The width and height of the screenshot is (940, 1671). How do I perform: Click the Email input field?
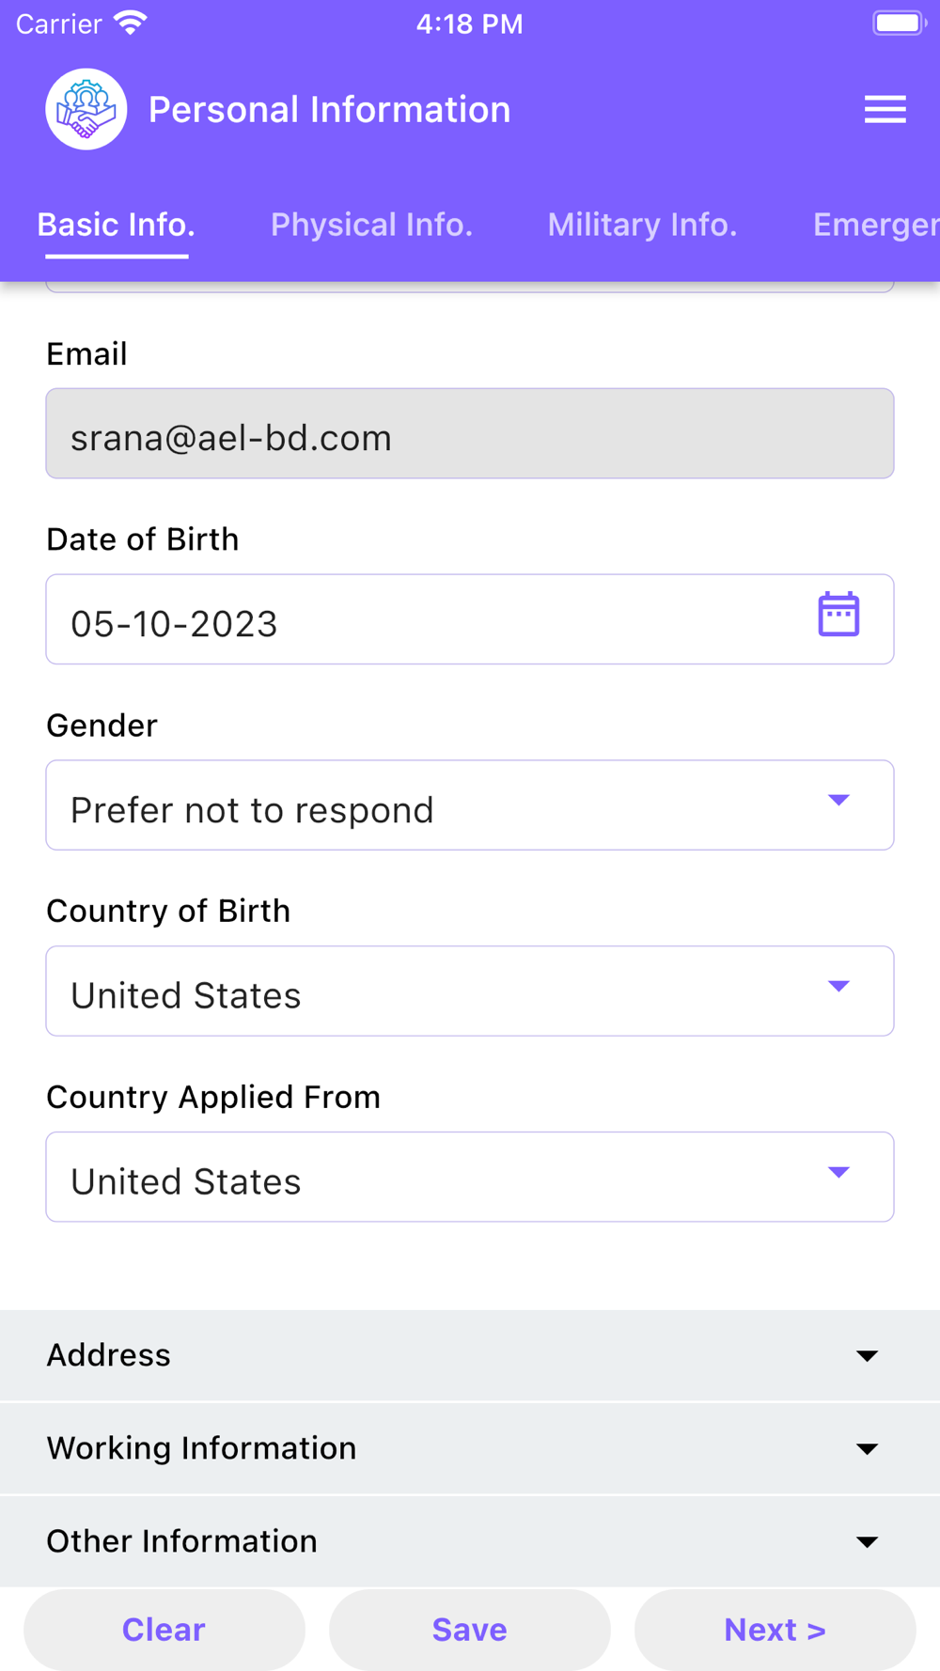coord(470,434)
